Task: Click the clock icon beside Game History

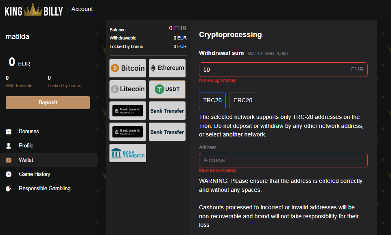Action: [9, 174]
